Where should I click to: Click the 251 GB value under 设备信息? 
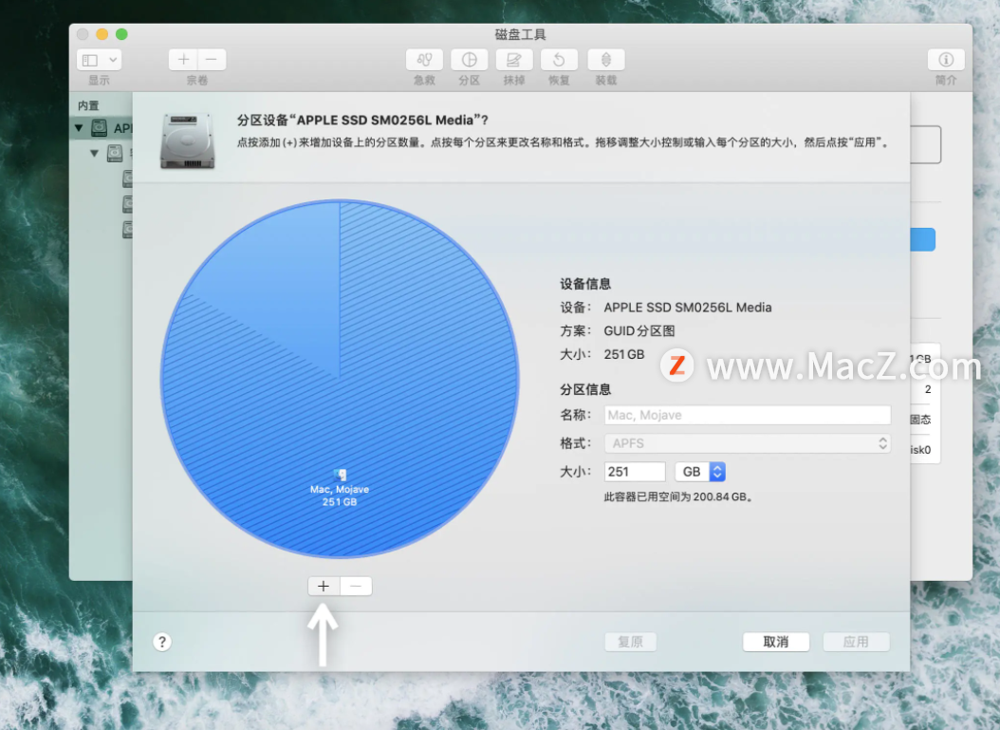623,354
